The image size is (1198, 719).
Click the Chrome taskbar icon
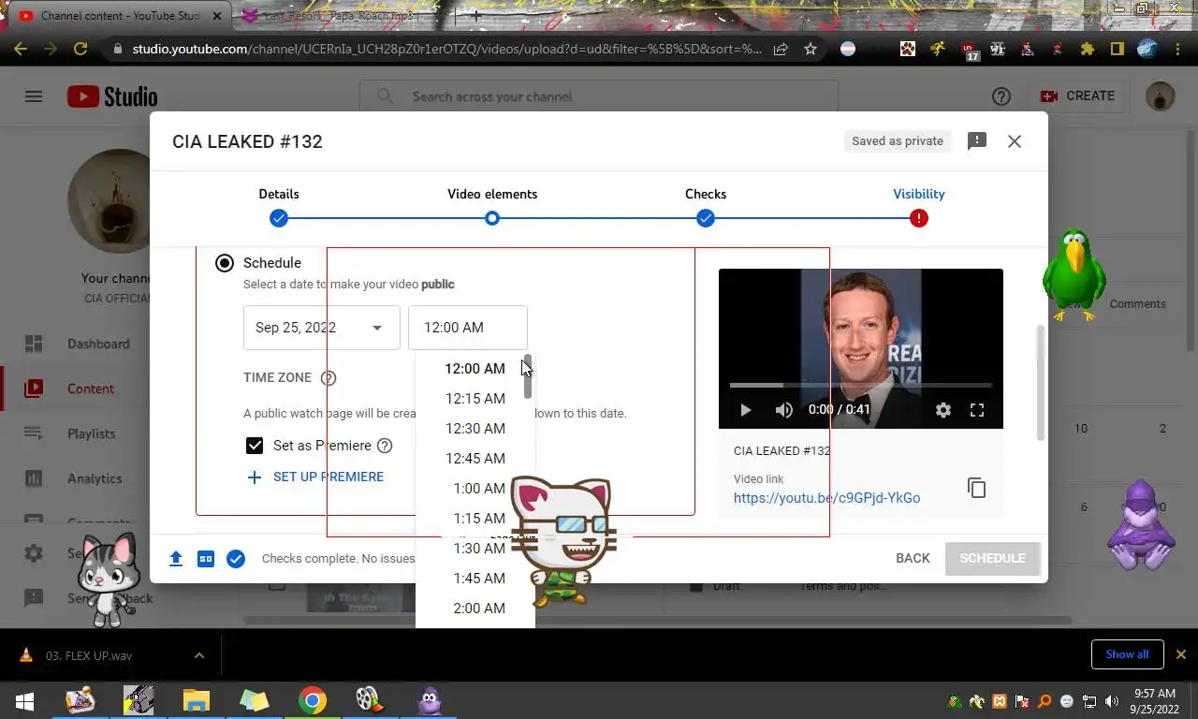pyautogui.click(x=313, y=700)
